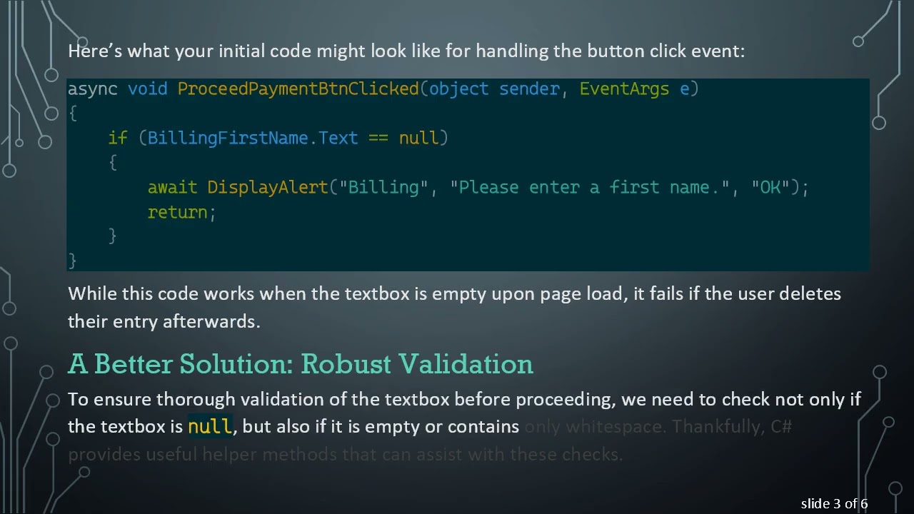Click the "OK" string argument
914x514 pixels.
pos(770,187)
